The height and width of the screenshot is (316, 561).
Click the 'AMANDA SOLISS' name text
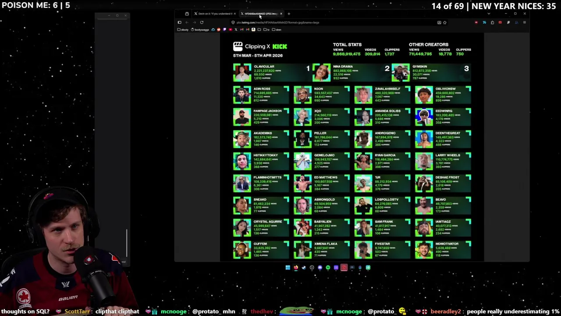[387, 111]
